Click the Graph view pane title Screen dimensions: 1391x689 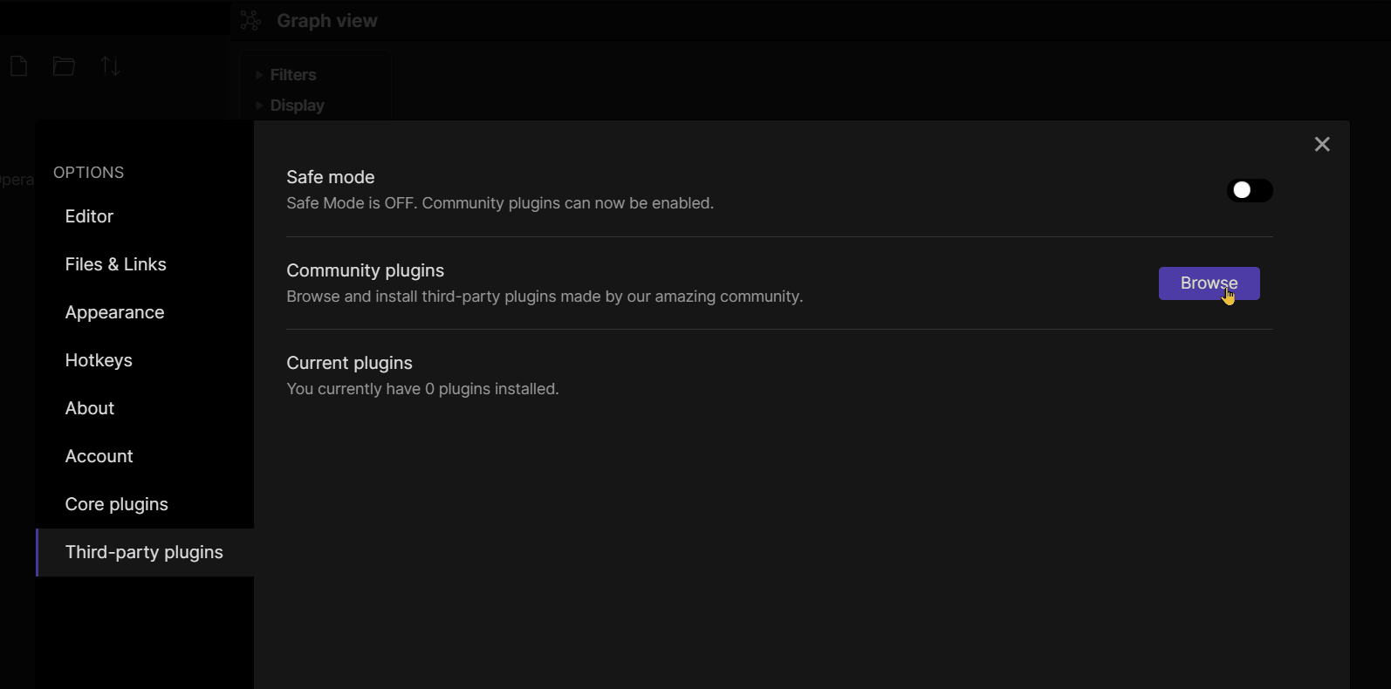click(x=326, y=21)
